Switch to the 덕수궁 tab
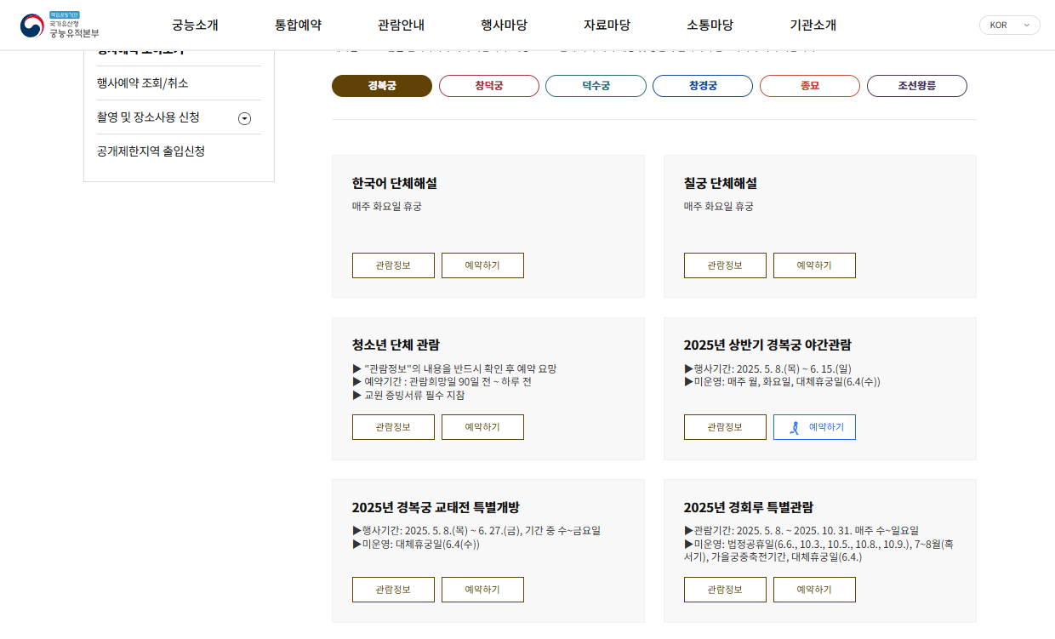The height and width of the screenshot is (639, 1055). 596,85
